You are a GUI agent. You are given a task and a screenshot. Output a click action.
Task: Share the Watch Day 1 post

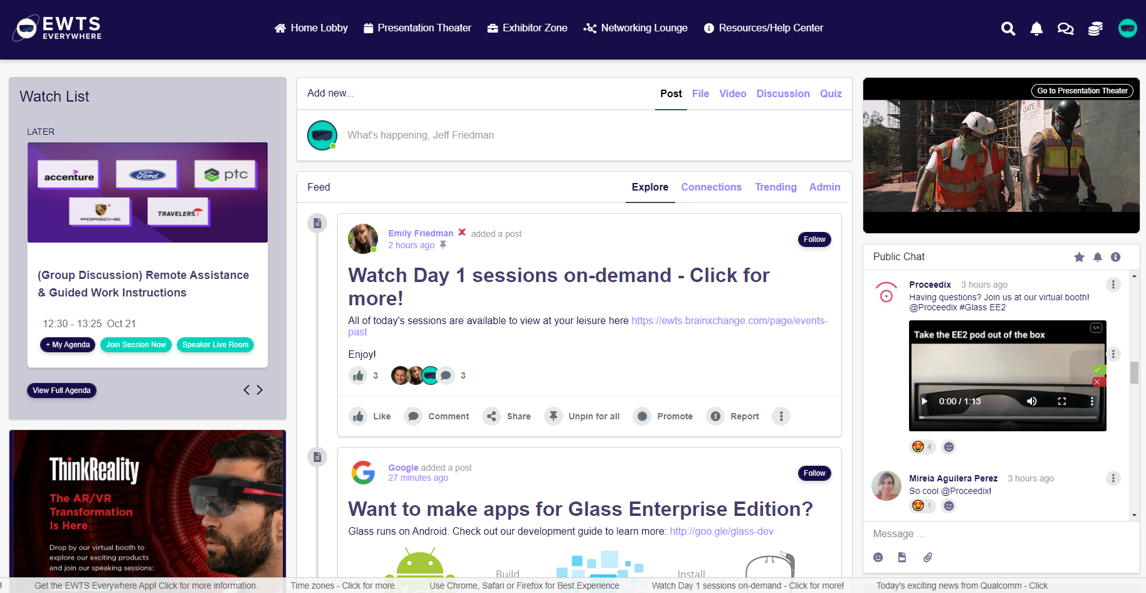tap(507, 416)
